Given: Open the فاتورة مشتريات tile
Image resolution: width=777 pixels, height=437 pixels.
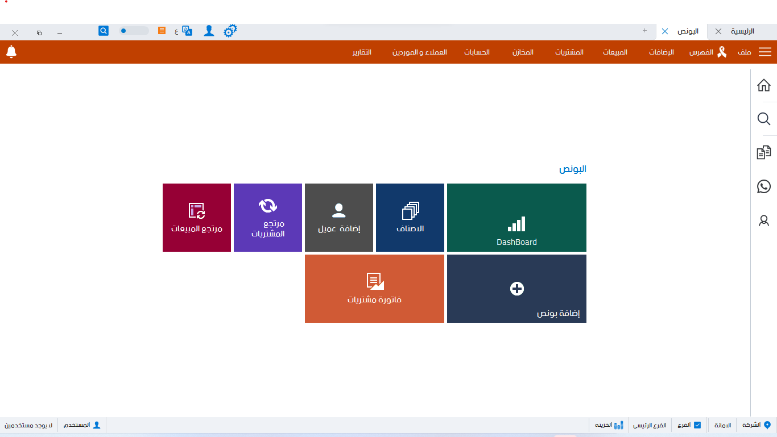Looking at the screenshot, I should [374, 289].
